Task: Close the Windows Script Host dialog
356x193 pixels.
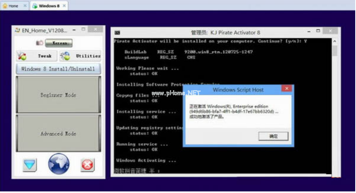Action: pos(286,89)
